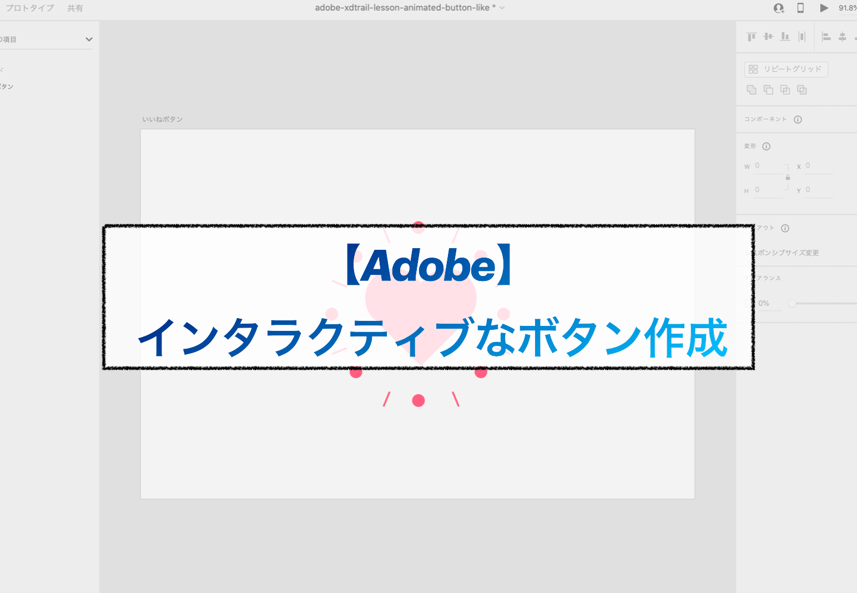This screenshot has height=593, width=857.
Task: Select the pink dot below the heart
Action: tap(419, 400)
